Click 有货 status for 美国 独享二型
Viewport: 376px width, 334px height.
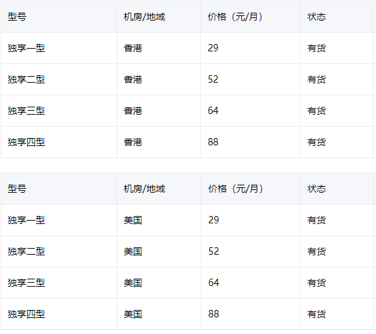(316, 251)
